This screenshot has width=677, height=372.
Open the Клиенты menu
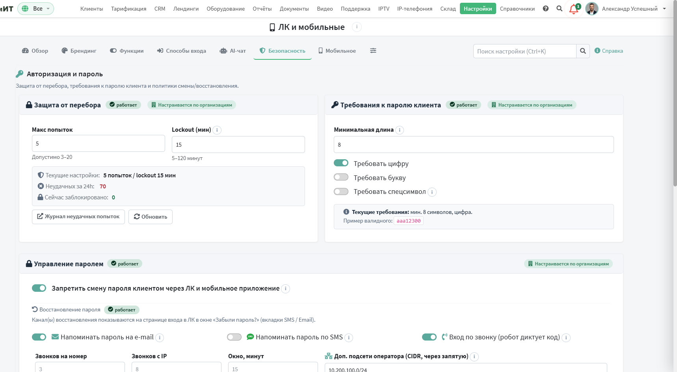tap(92, 9)
